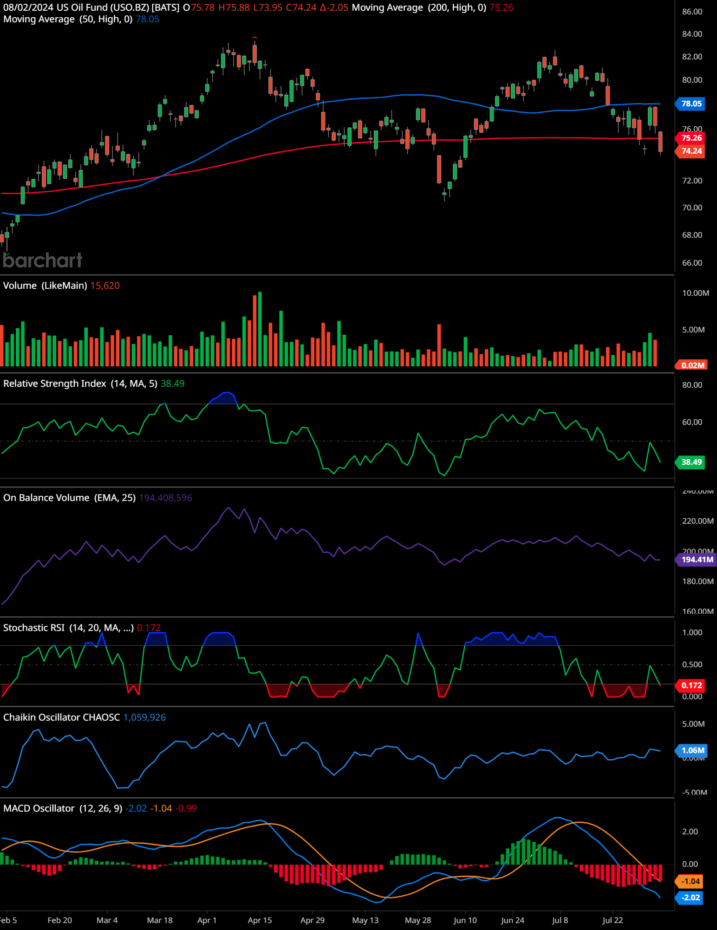Click the 1.06M Chaikin value tag
717x930 pixels.
[x=691, y=750]
